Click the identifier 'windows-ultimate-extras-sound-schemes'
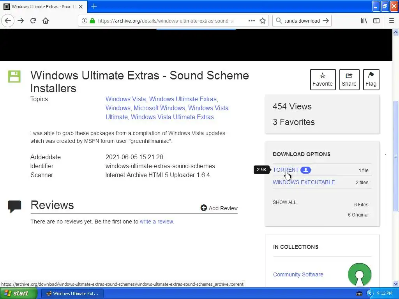This screenshot has height=299, width=399. click(x=160, y=166)
